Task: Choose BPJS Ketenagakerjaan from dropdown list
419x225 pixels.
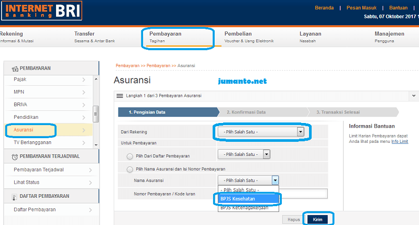Action: tap(248, 208)
